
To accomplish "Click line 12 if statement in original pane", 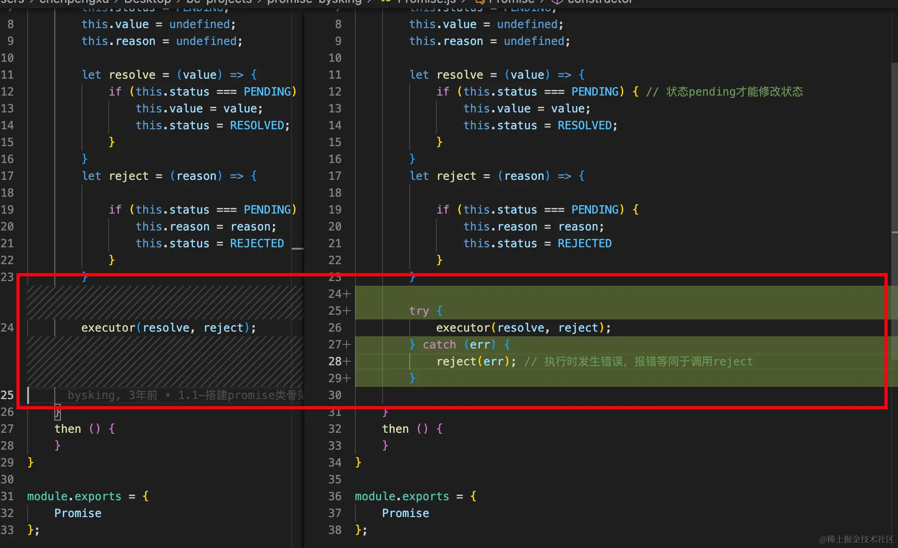I will click(203, 91).
